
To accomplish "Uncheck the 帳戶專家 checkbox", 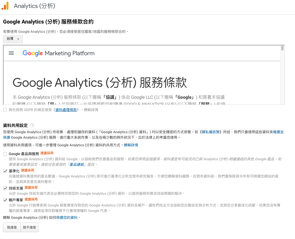I will tap(5, 200).
